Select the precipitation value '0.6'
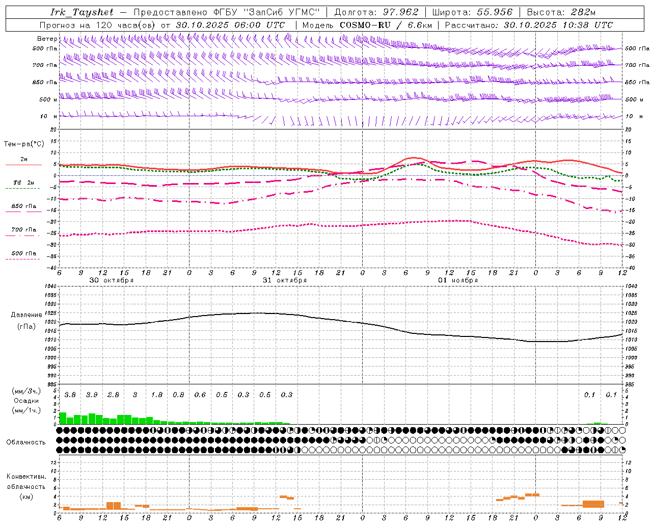 click(x=200, y=395)
